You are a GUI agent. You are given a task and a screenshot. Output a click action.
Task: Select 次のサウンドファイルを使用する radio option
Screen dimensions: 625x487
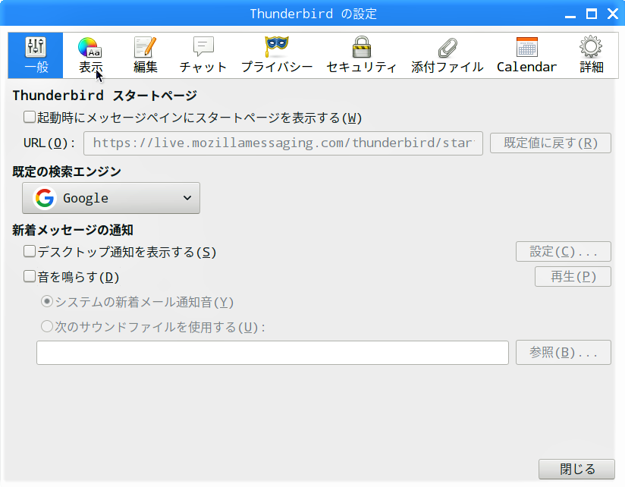pos(47,326)
